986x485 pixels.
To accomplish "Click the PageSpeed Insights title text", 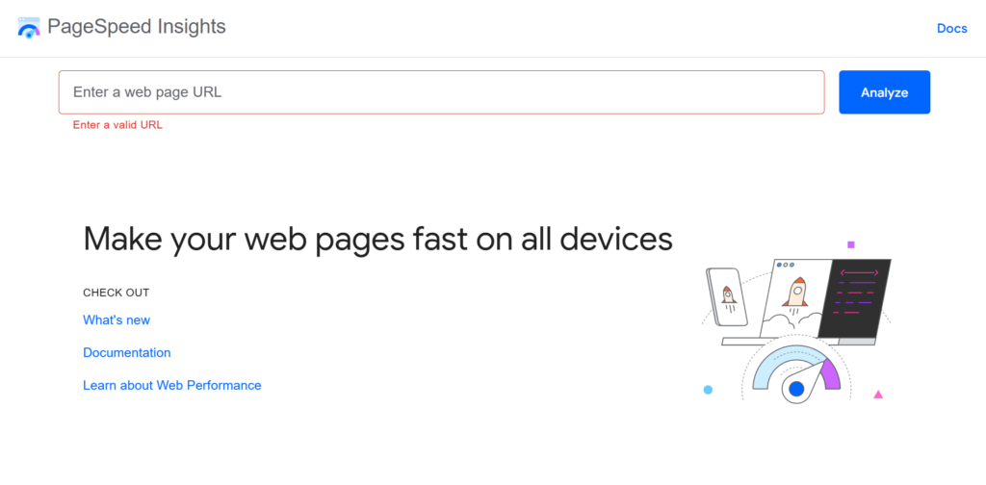I will 136,27.
